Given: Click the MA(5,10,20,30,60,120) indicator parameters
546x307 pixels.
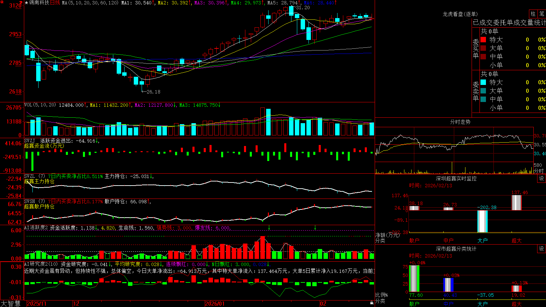Looking at the screenshot, I should [x=90, y=3].
